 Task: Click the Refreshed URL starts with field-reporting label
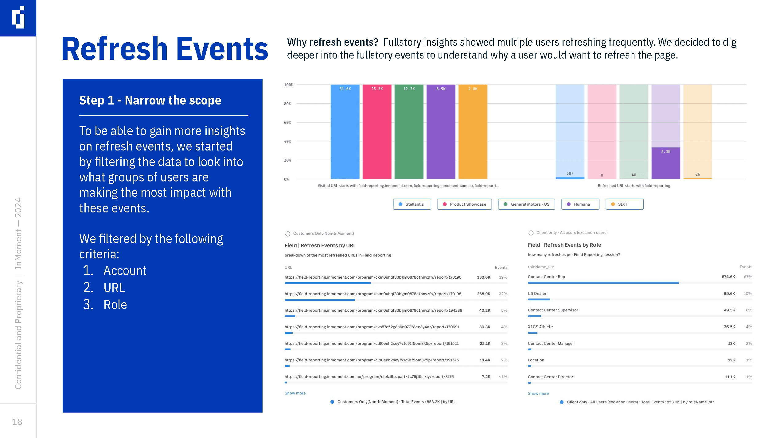pyautogui.click(x=634, y=185)
